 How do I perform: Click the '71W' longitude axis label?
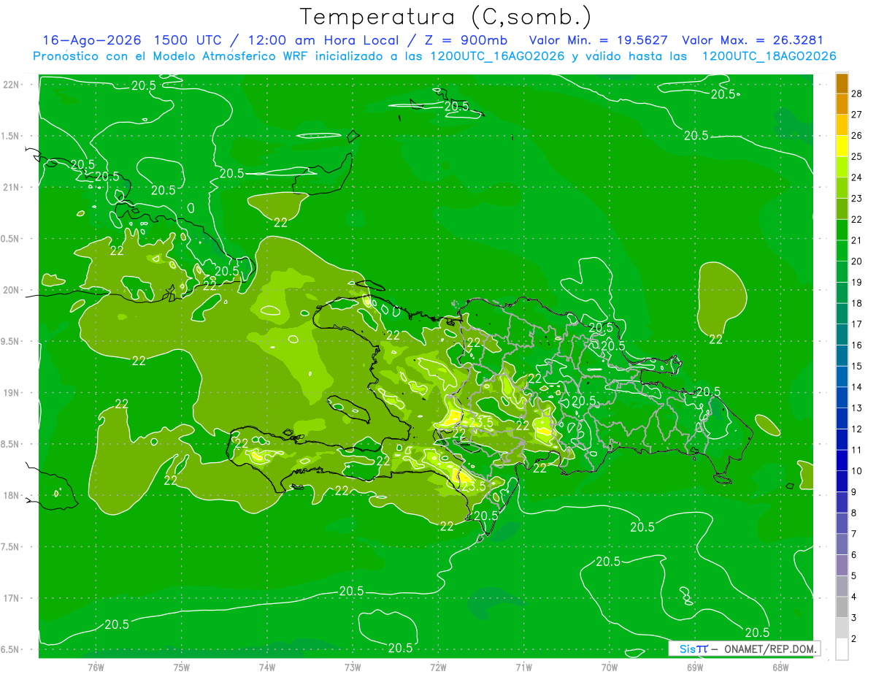523,668
